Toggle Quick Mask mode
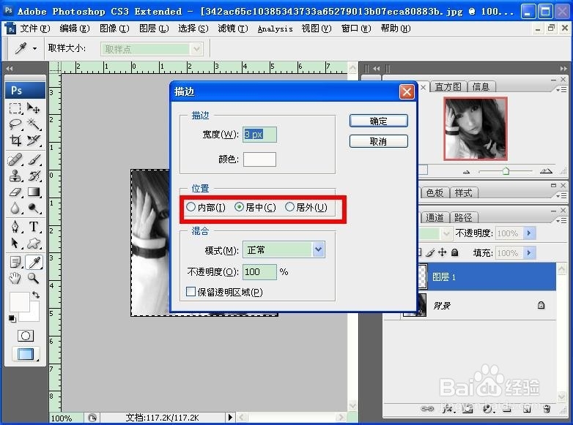The width and height of the screenshot is (573, 425). pos(26,336)
